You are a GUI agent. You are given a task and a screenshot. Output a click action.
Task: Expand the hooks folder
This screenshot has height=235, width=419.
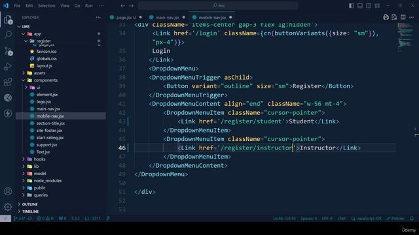click(x=24, y=159)
